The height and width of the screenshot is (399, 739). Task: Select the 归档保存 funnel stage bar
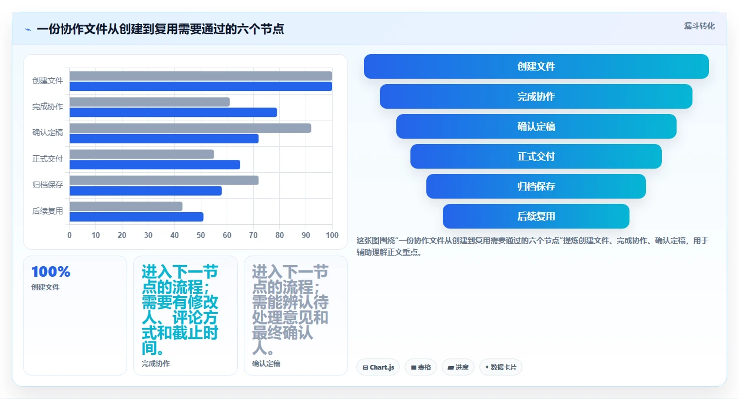[536, 186]
